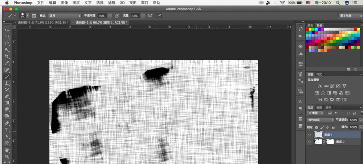
Task: Open the layer filter 类型 dropdown
Action: tap(315, 113)
